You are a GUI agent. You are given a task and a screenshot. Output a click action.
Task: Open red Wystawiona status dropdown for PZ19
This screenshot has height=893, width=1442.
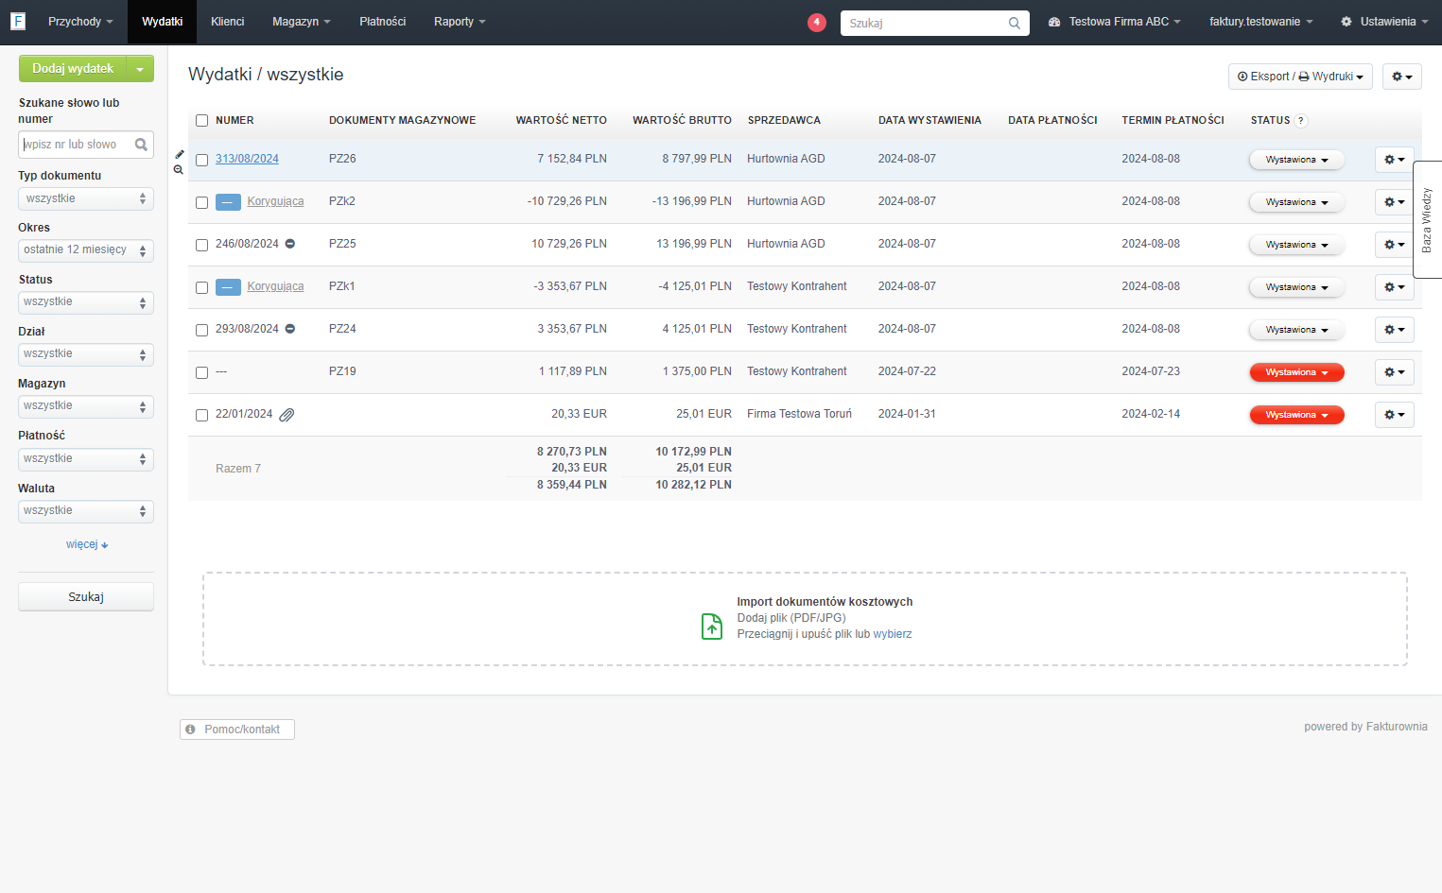click(1296, 372)
